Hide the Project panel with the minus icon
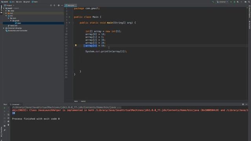Viewport: 251px width, 141px height. point(62,5)
